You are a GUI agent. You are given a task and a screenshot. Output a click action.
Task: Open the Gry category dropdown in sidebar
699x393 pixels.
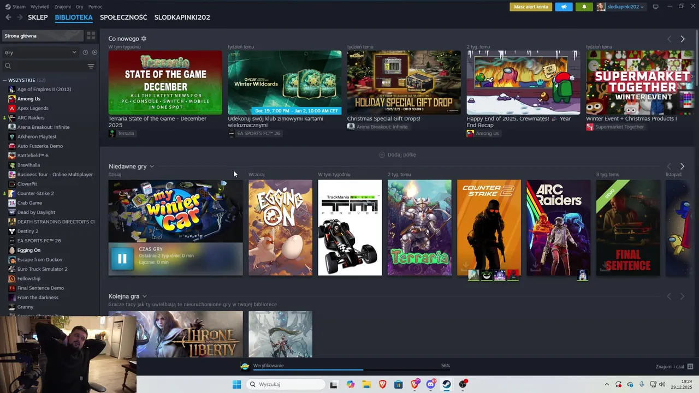click(40, 52)
